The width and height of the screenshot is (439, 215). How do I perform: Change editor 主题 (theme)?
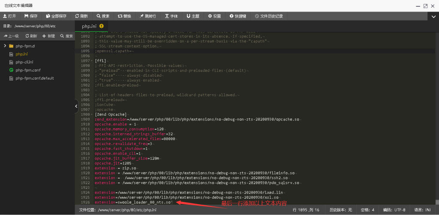[x=193, y=16]
